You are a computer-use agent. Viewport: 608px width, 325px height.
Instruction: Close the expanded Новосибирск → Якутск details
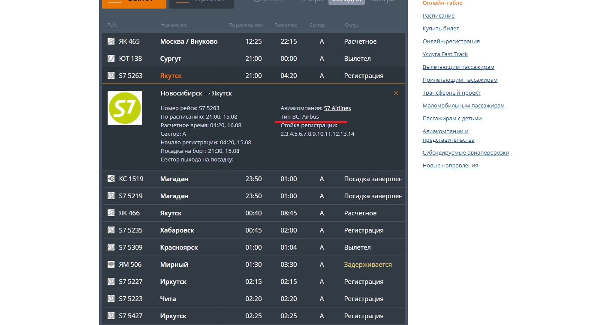[x=396, y=93]
